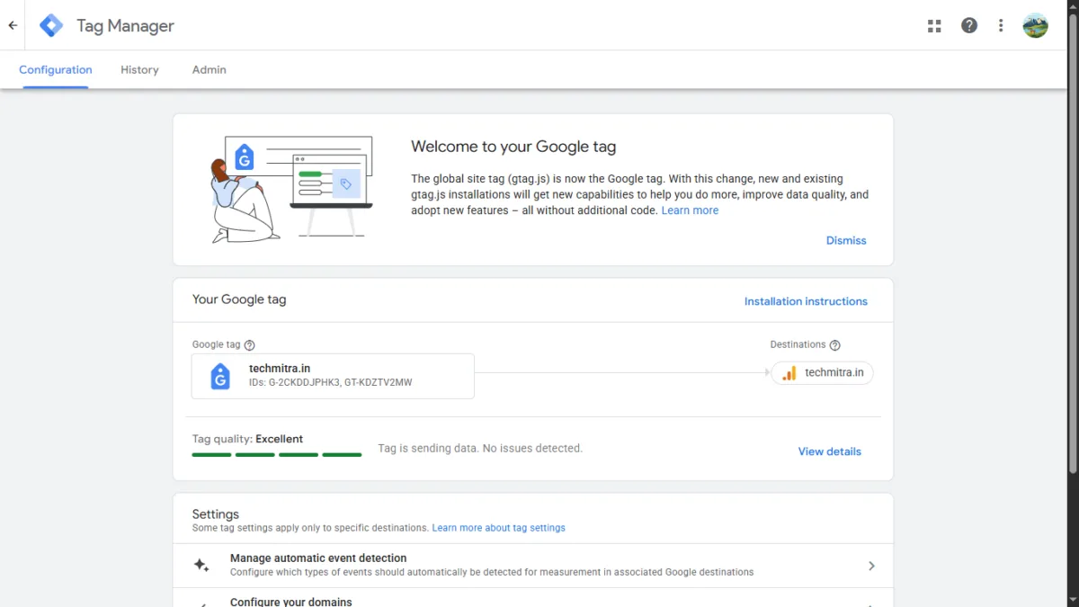Open the techmitra.in destination chip
Image resolution: width=1079 pixels, height=607 pixels.
coord(822,373)
